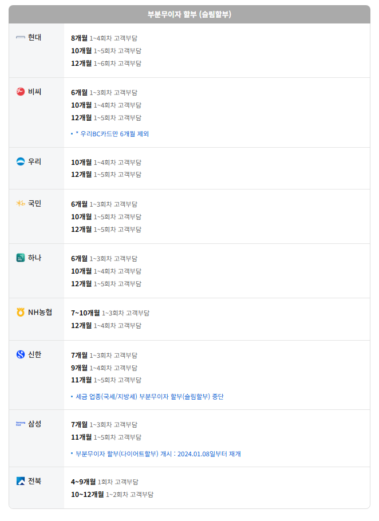Image resolution: width=379 pixels, height=521 pixels.
Task: Select the 국민 6개월 installment line
Action: click(104, 204)
